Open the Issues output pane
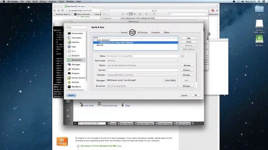This screenshot has height=150, width=268. (x=112, y=123)
